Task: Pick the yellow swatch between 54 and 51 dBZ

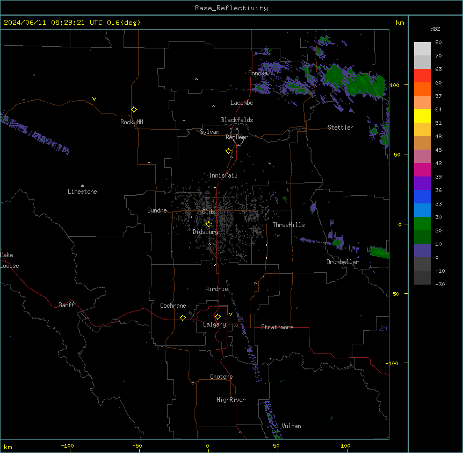Action: [422, 116]
